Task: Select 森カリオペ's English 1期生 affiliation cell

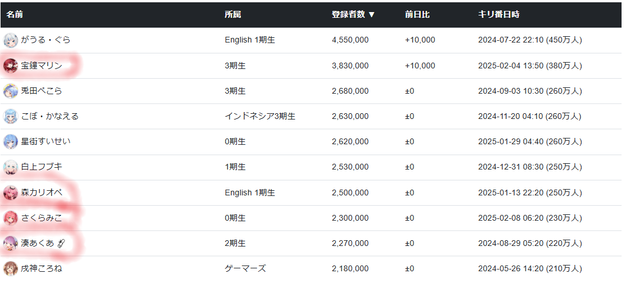Action: (x=250, y=193)
